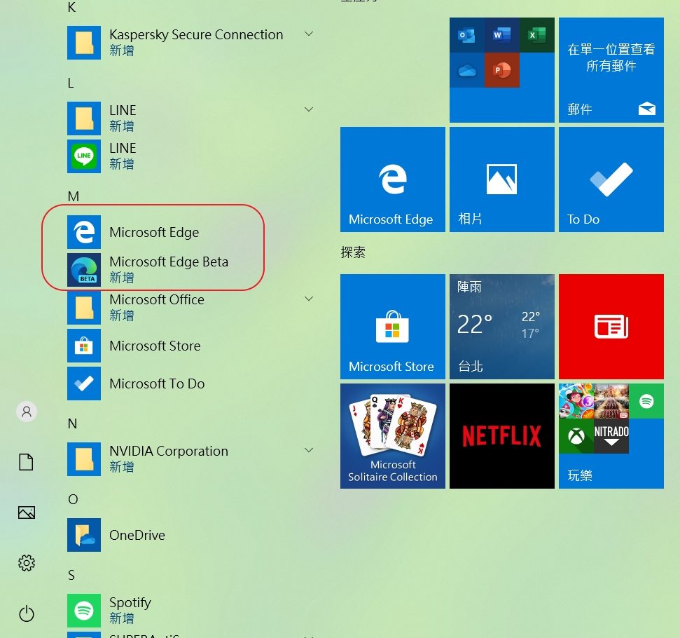The image size is (680, 638).
Task: Open the Netflix tile
Action: click(x=501, y=436)
